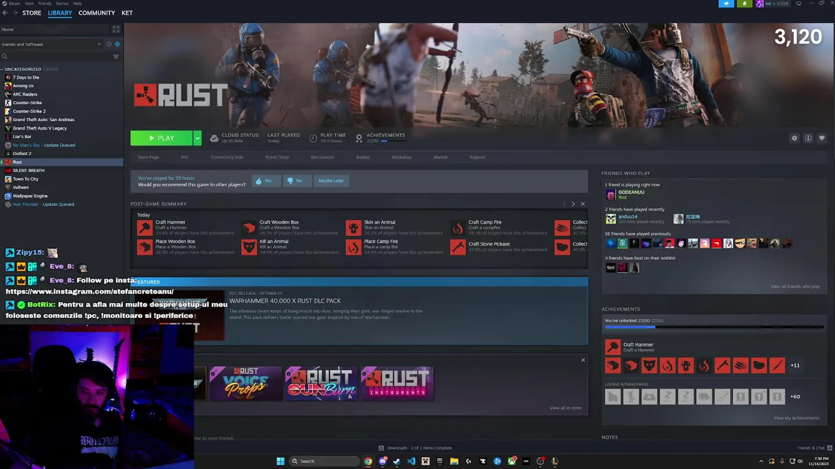The image size is (835, 469).
Task: Select 7 Days to Die in library
Action: 26,78
